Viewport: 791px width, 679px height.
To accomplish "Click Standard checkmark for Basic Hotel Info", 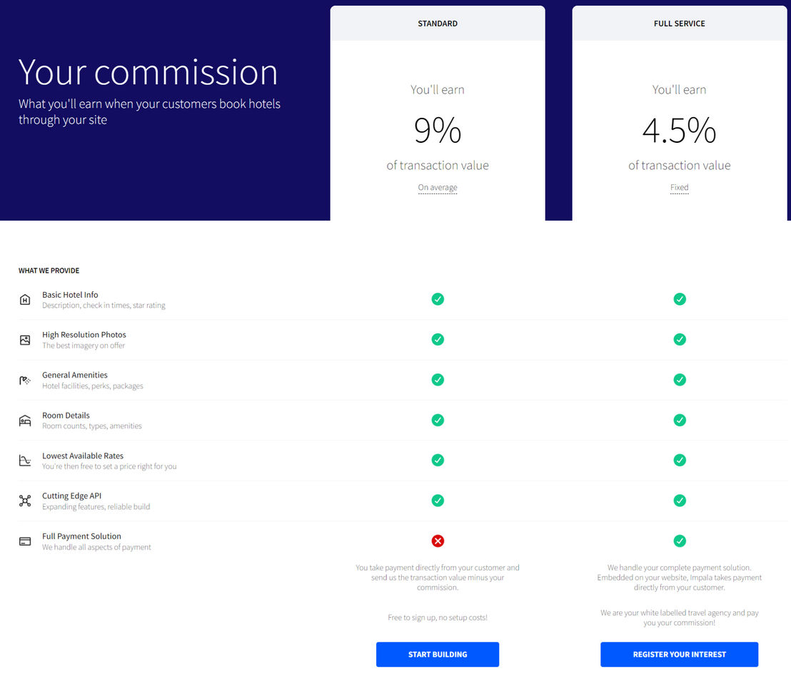I will coord(438,299).
